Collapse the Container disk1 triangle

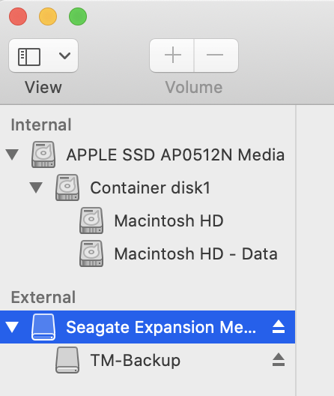pos(36,187)
